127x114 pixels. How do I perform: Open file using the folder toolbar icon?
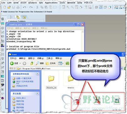coord(9,7)
